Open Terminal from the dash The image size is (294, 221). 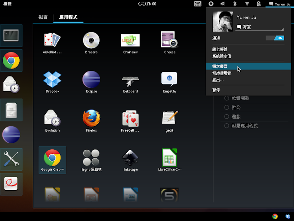coord(11,36)
